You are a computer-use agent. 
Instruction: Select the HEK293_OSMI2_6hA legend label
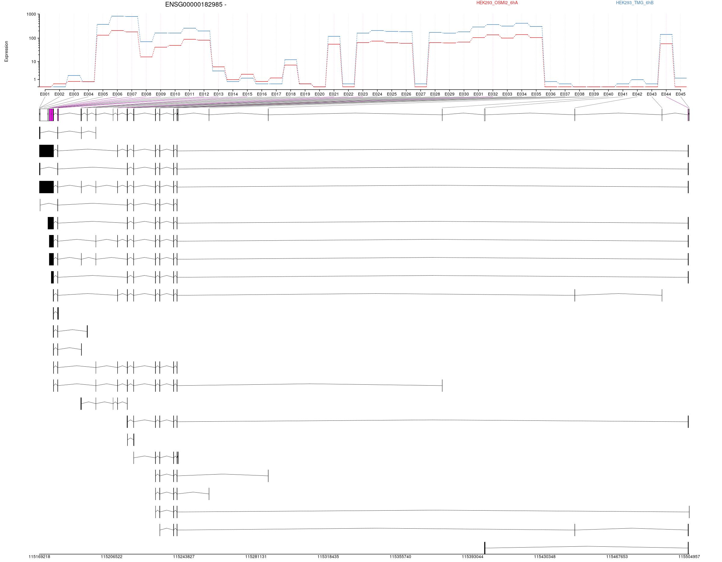[497, 3]
